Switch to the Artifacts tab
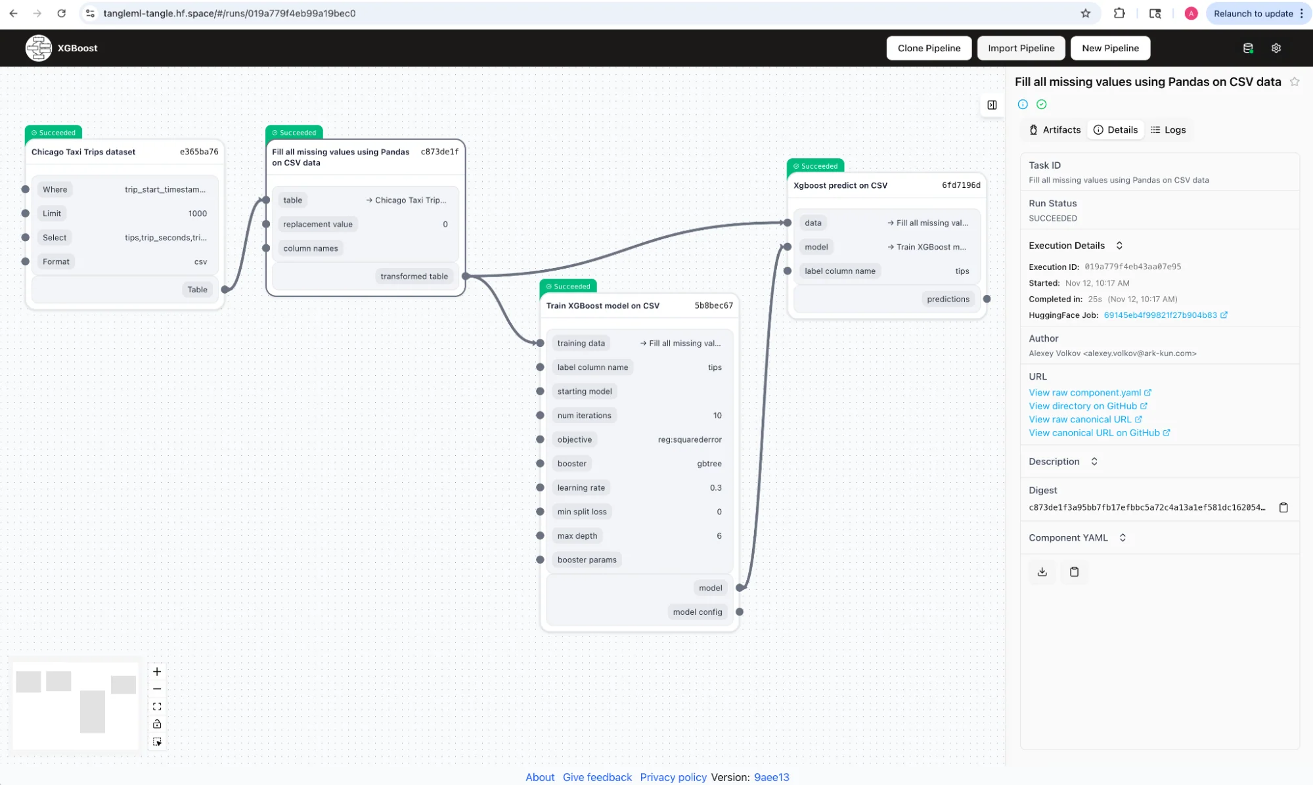Image resolution: width=1313 pixels, height=785 pixels. coord(1055,130)
